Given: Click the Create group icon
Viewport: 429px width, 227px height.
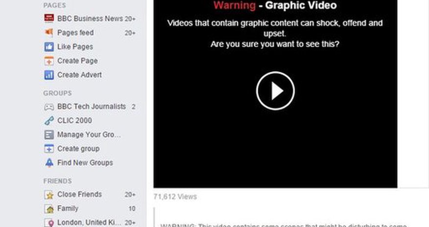Looking at the screenshot, I should pos(49,149).
